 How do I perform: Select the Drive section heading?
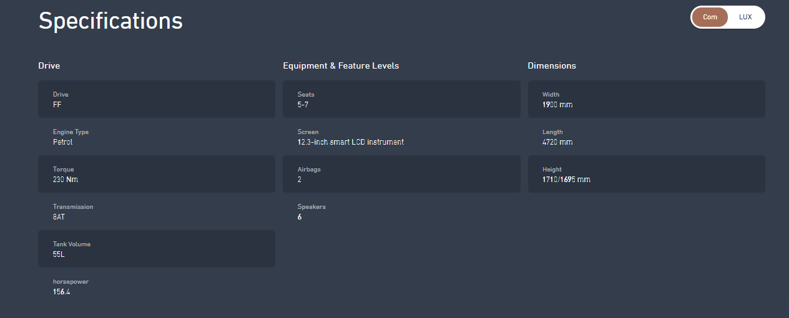point(49,65)
